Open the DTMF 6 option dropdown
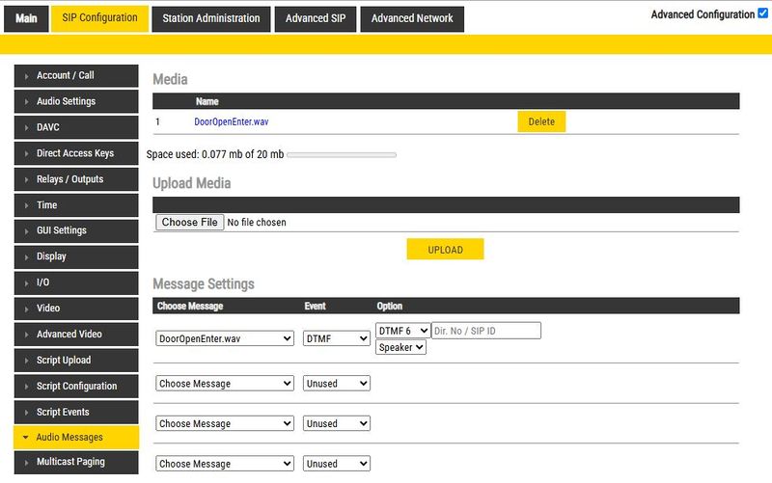 [402, 331]
